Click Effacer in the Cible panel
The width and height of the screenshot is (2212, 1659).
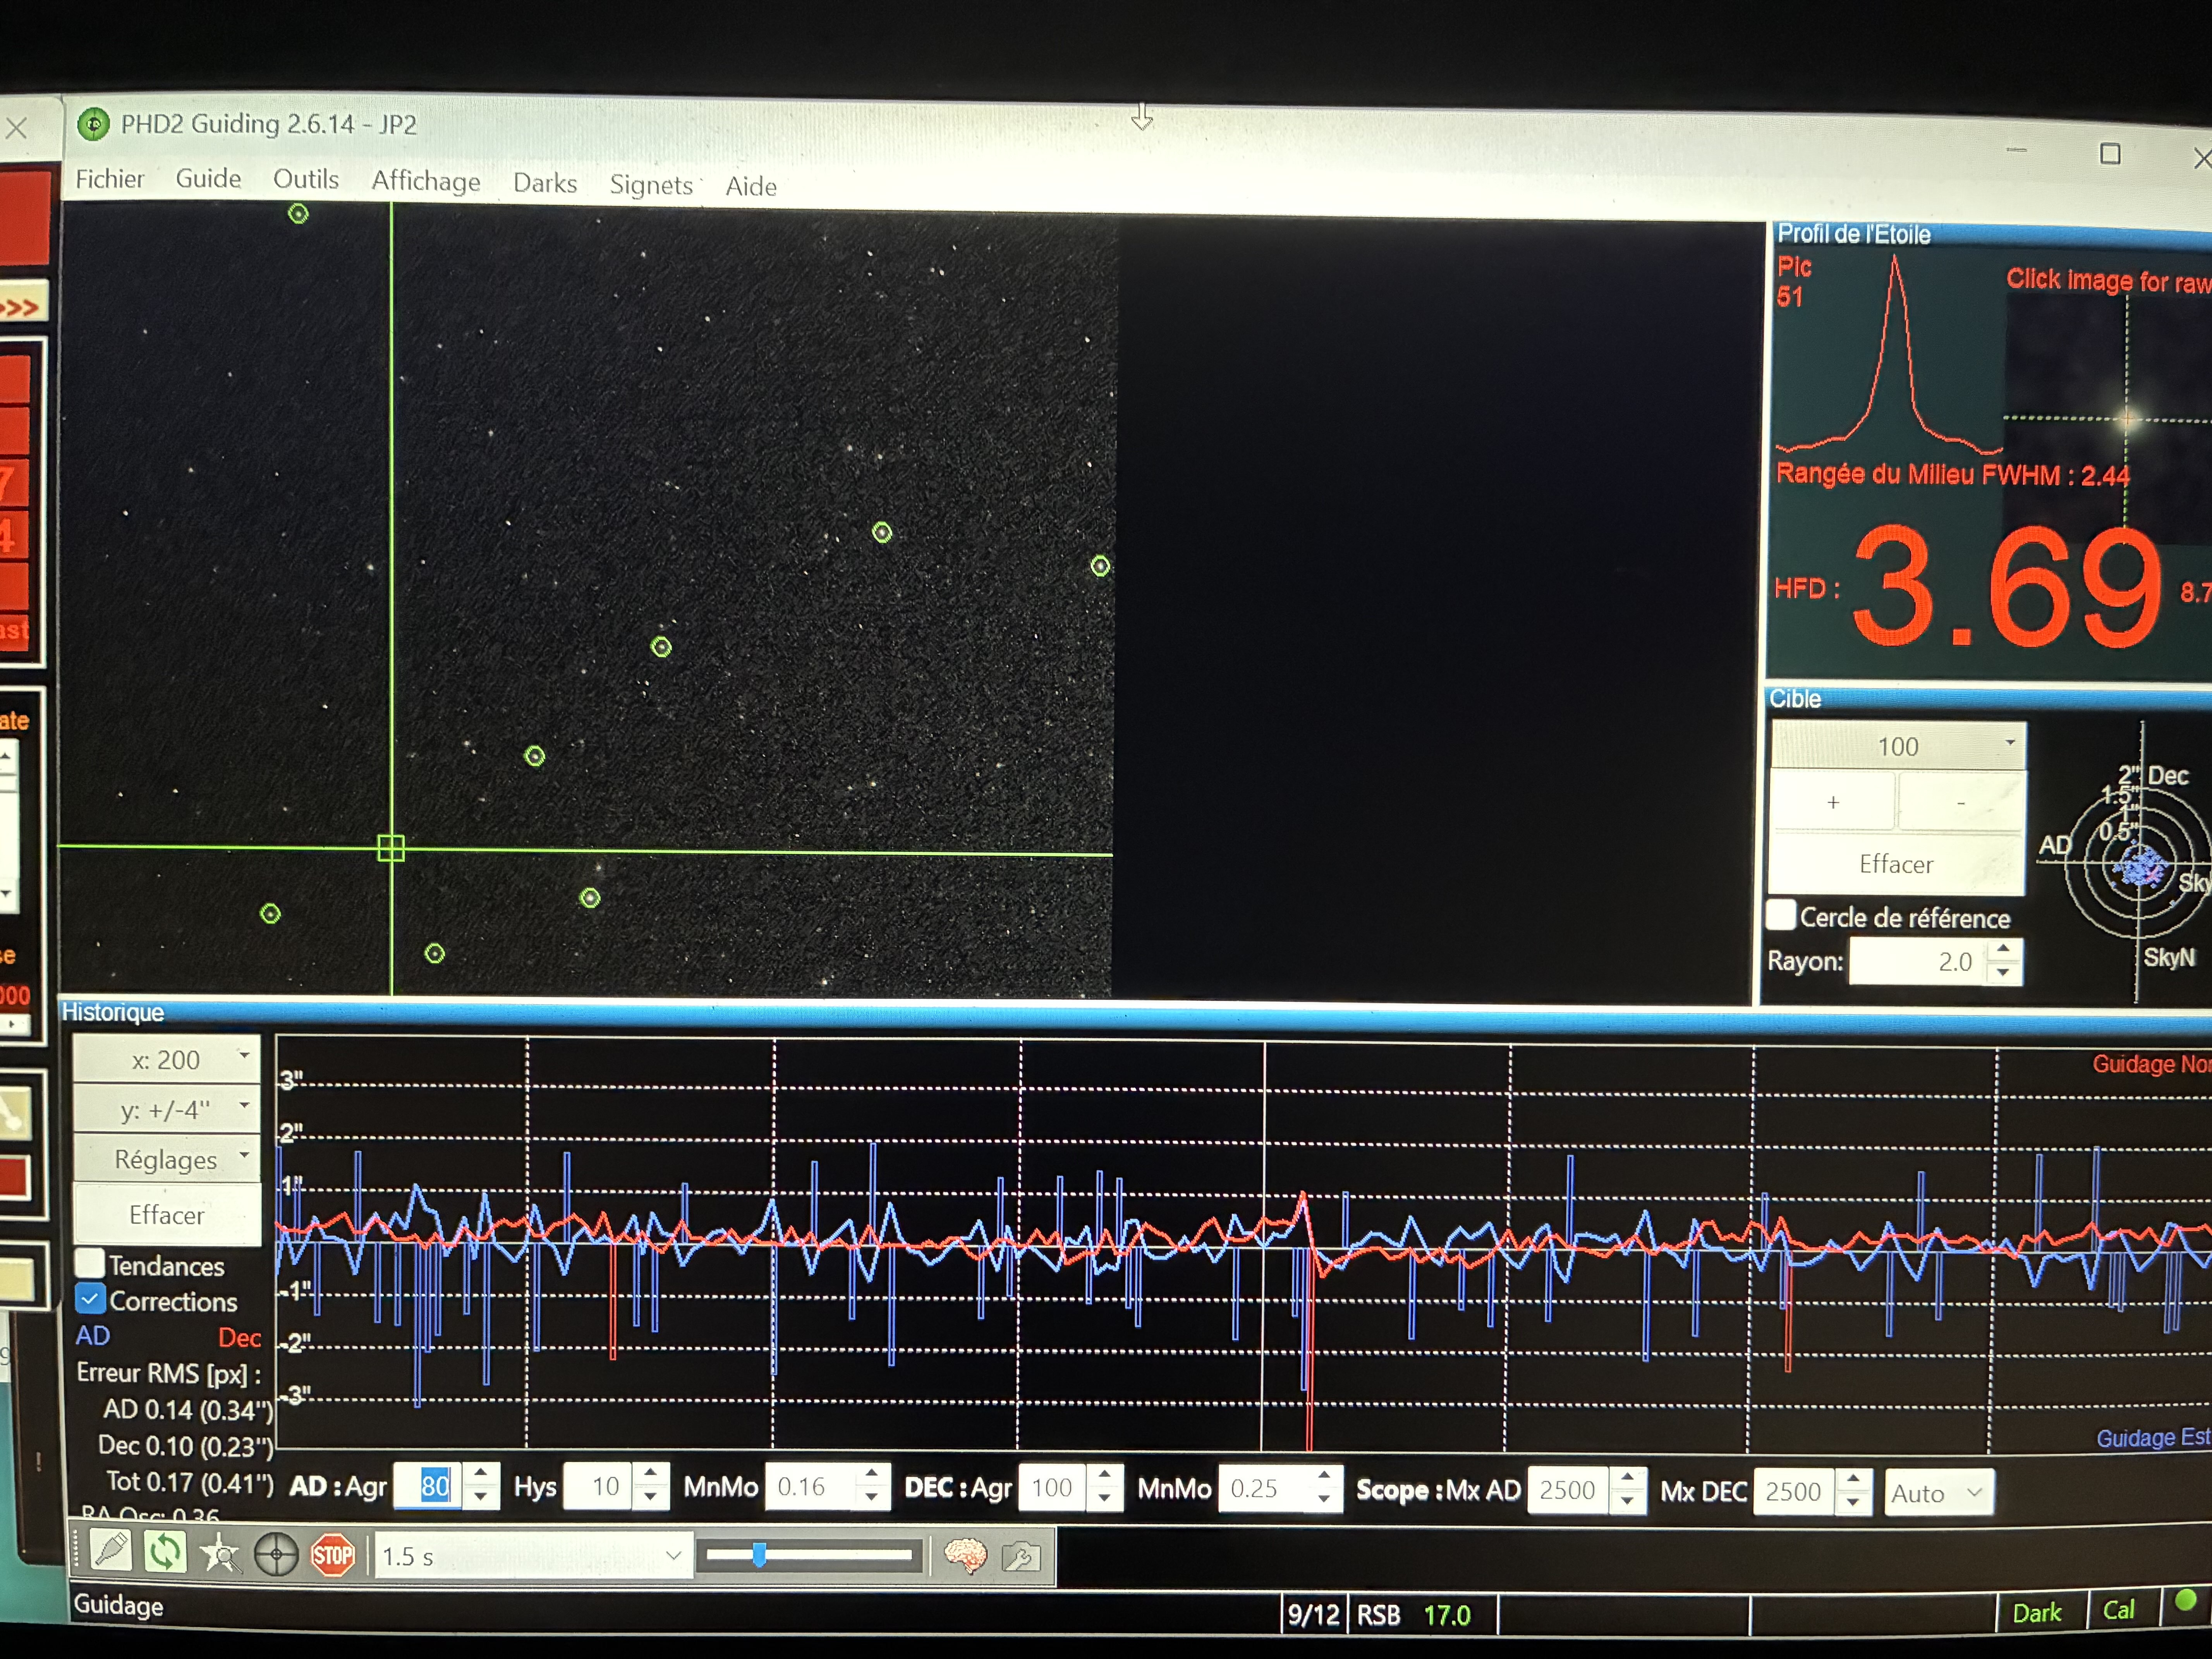(1896, 864)
